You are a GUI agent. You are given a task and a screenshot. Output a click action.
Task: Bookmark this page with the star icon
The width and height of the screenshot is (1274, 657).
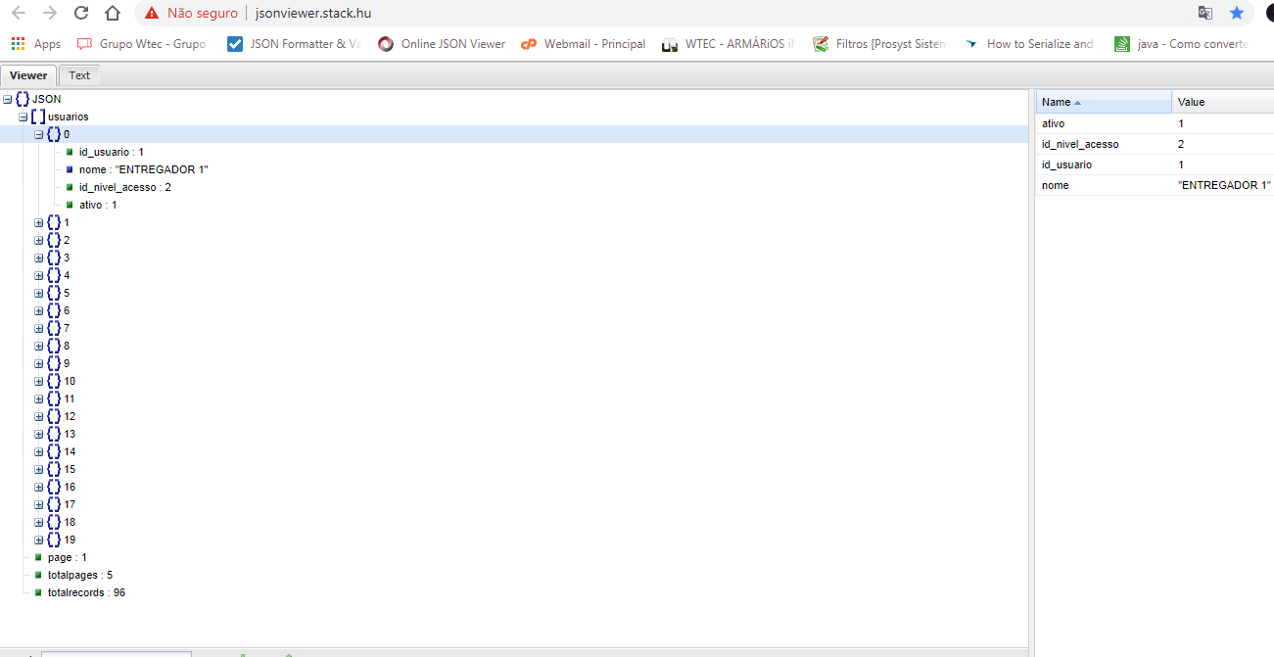[x=1237, y=13]
